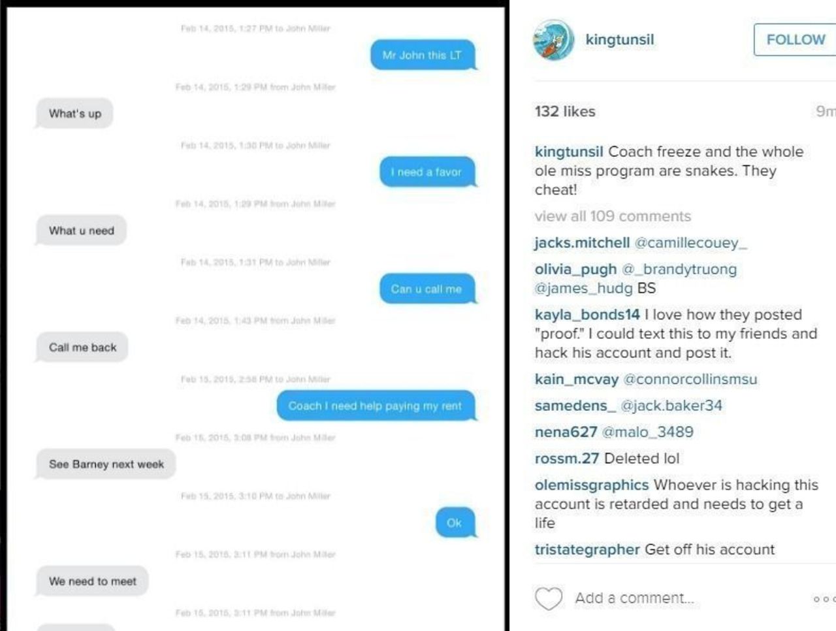Open @jack.baker34 mention

point(671,406)
